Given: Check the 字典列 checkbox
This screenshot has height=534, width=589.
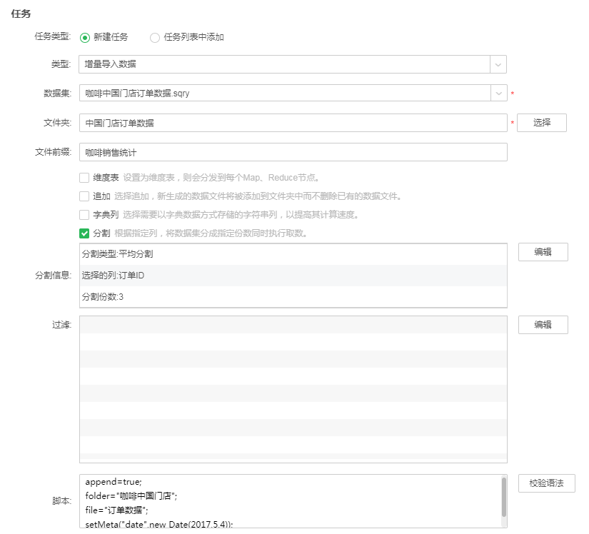Looking at the screenshot, I should 84,215.
